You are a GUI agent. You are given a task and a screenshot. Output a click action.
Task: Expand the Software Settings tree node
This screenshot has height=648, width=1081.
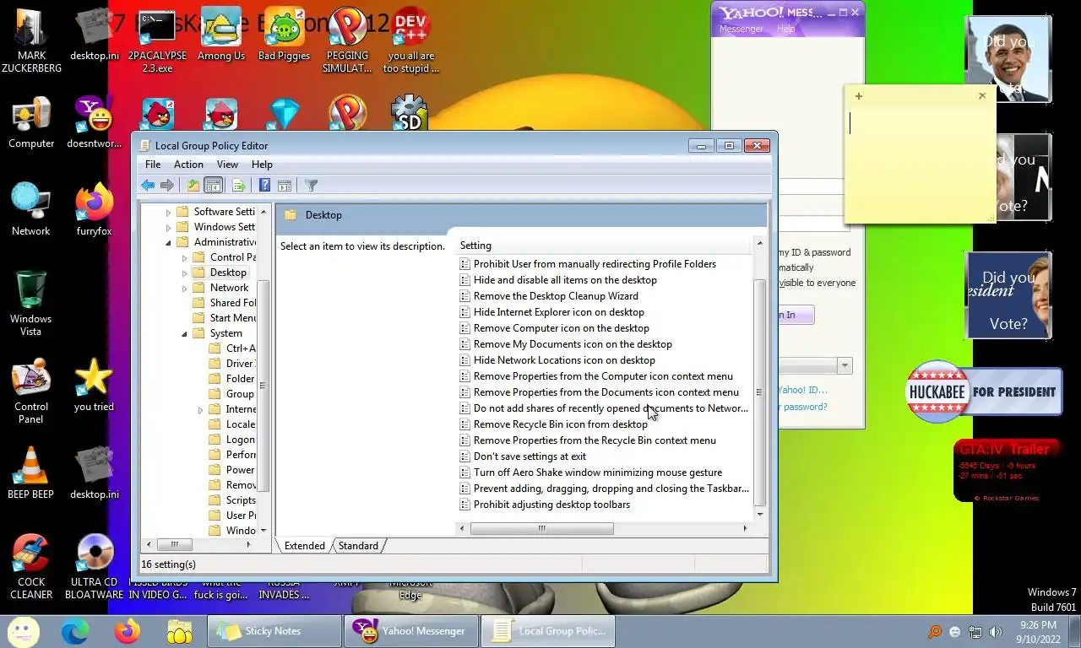tap(168, 212)
